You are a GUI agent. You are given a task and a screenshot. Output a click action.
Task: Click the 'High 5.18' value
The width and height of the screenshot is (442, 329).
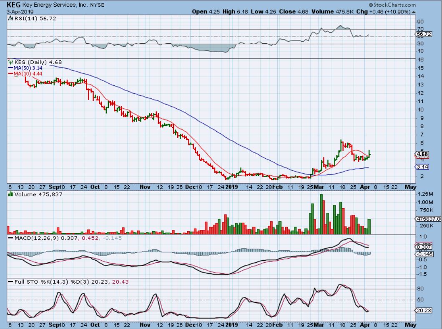coord(235,12)
